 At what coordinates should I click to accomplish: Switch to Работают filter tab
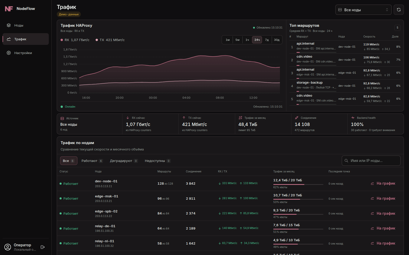tap(92, 161)
